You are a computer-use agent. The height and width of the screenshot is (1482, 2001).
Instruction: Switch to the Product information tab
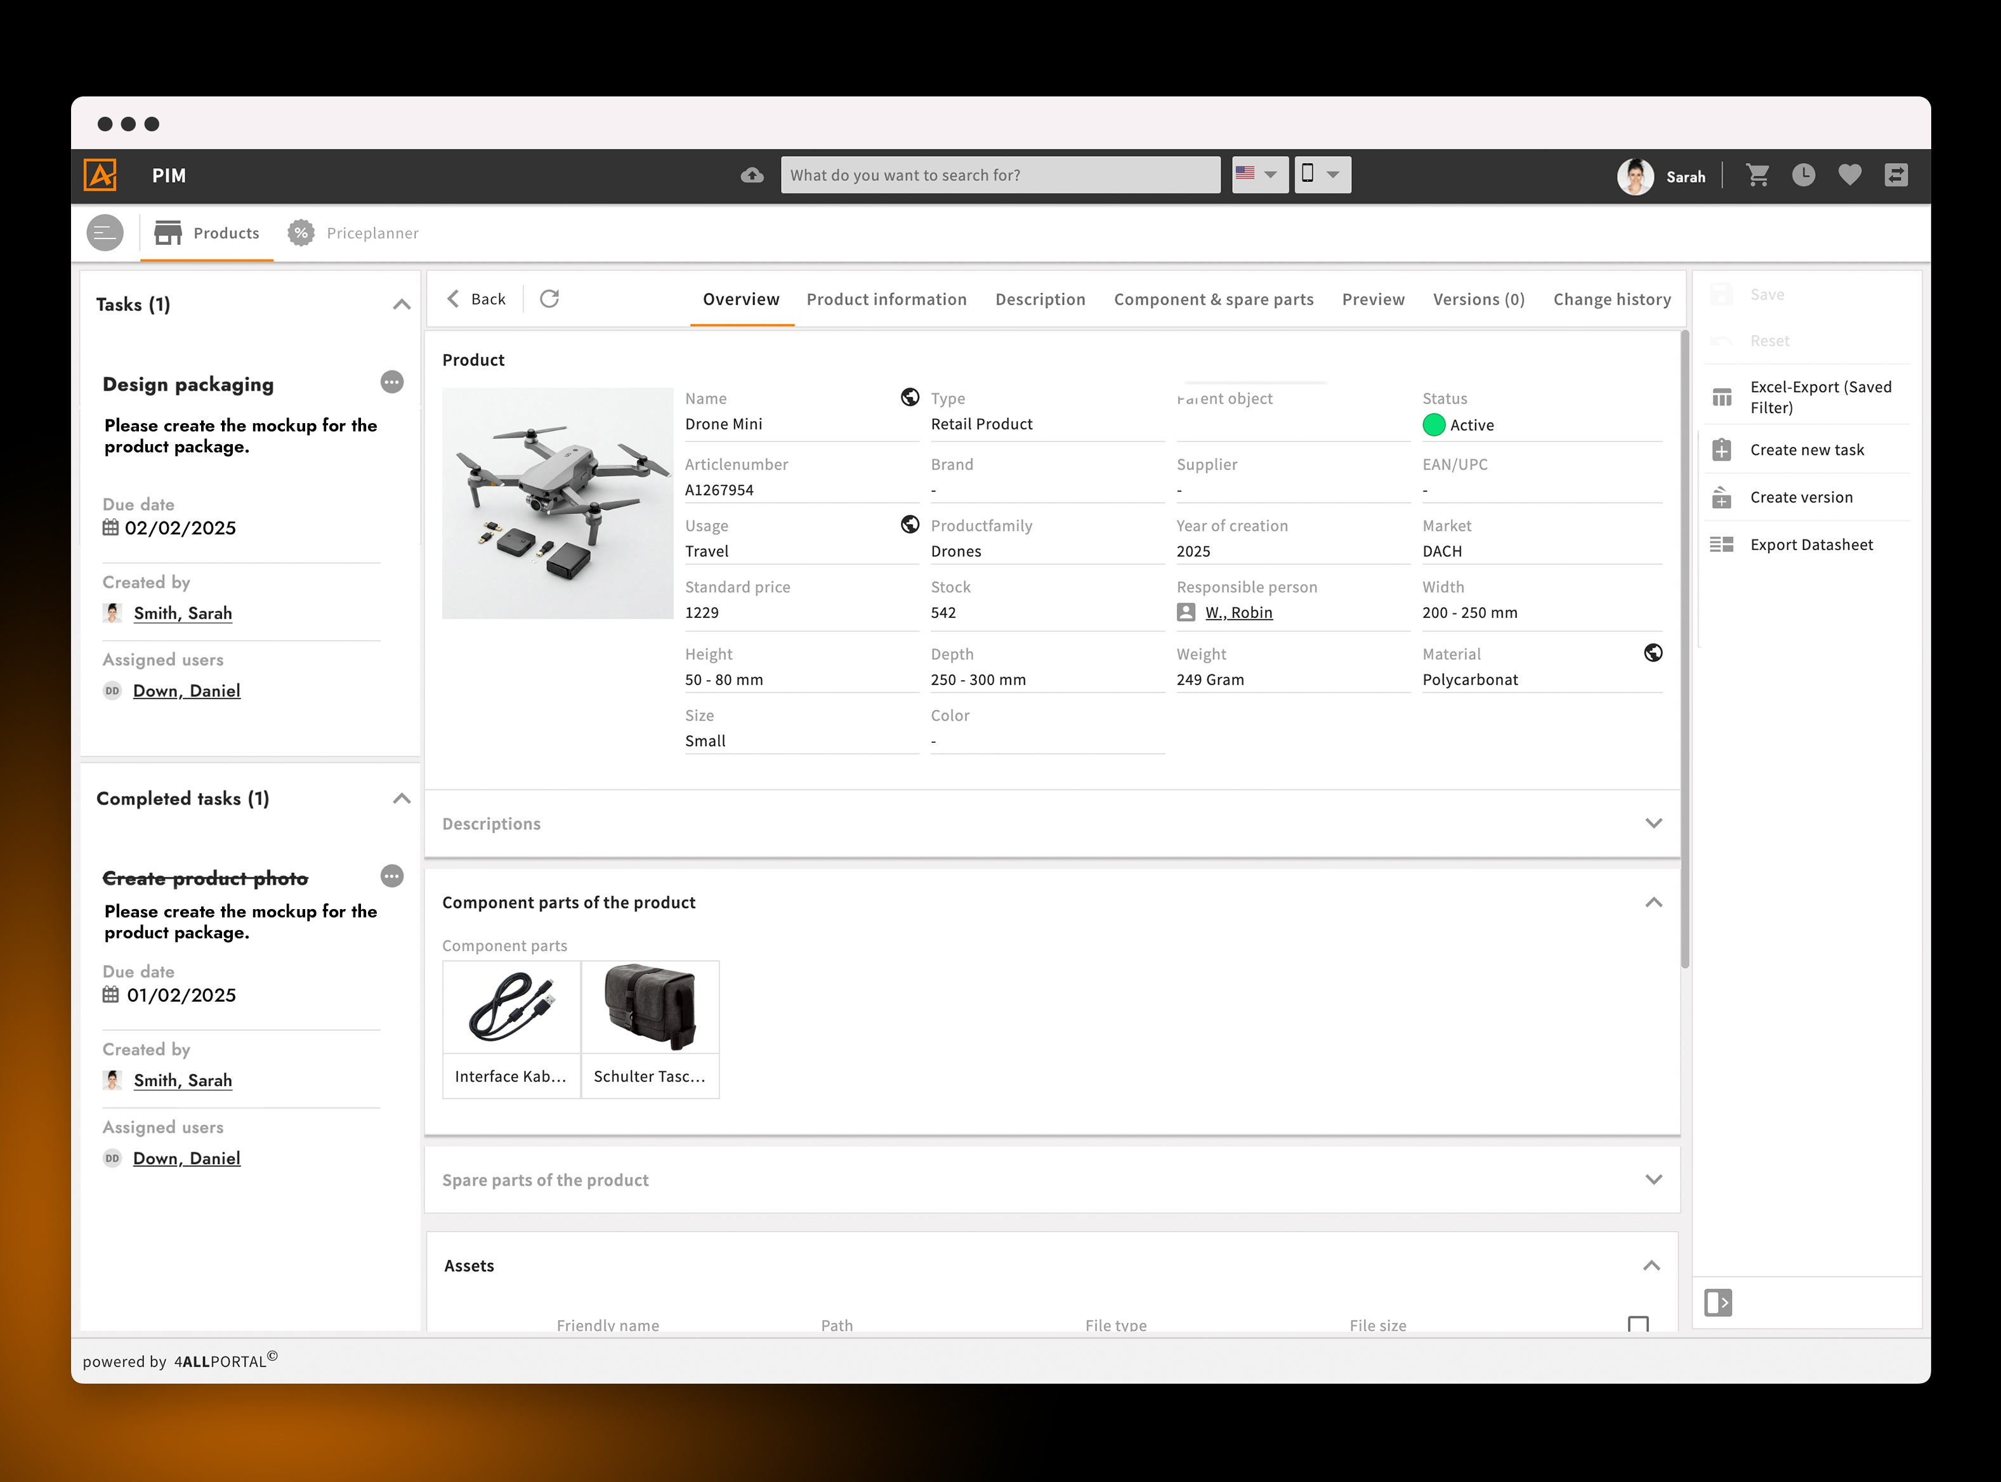pyautogui.click(x=886, y=299)
